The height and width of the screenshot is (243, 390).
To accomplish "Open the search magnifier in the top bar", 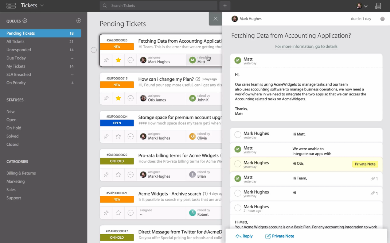I will point(104,6).
